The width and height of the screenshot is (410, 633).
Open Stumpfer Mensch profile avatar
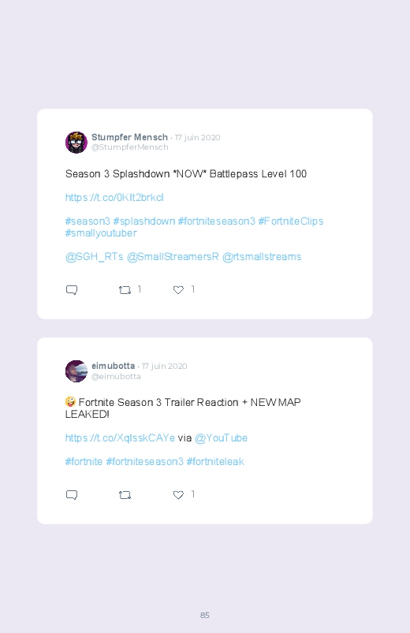(76, 142)
